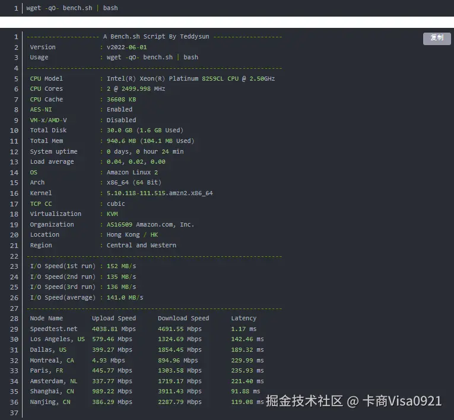Select Shanghai download '3911.43 Mbps'
The image size is (454, 420).
[x=180, y=392]
